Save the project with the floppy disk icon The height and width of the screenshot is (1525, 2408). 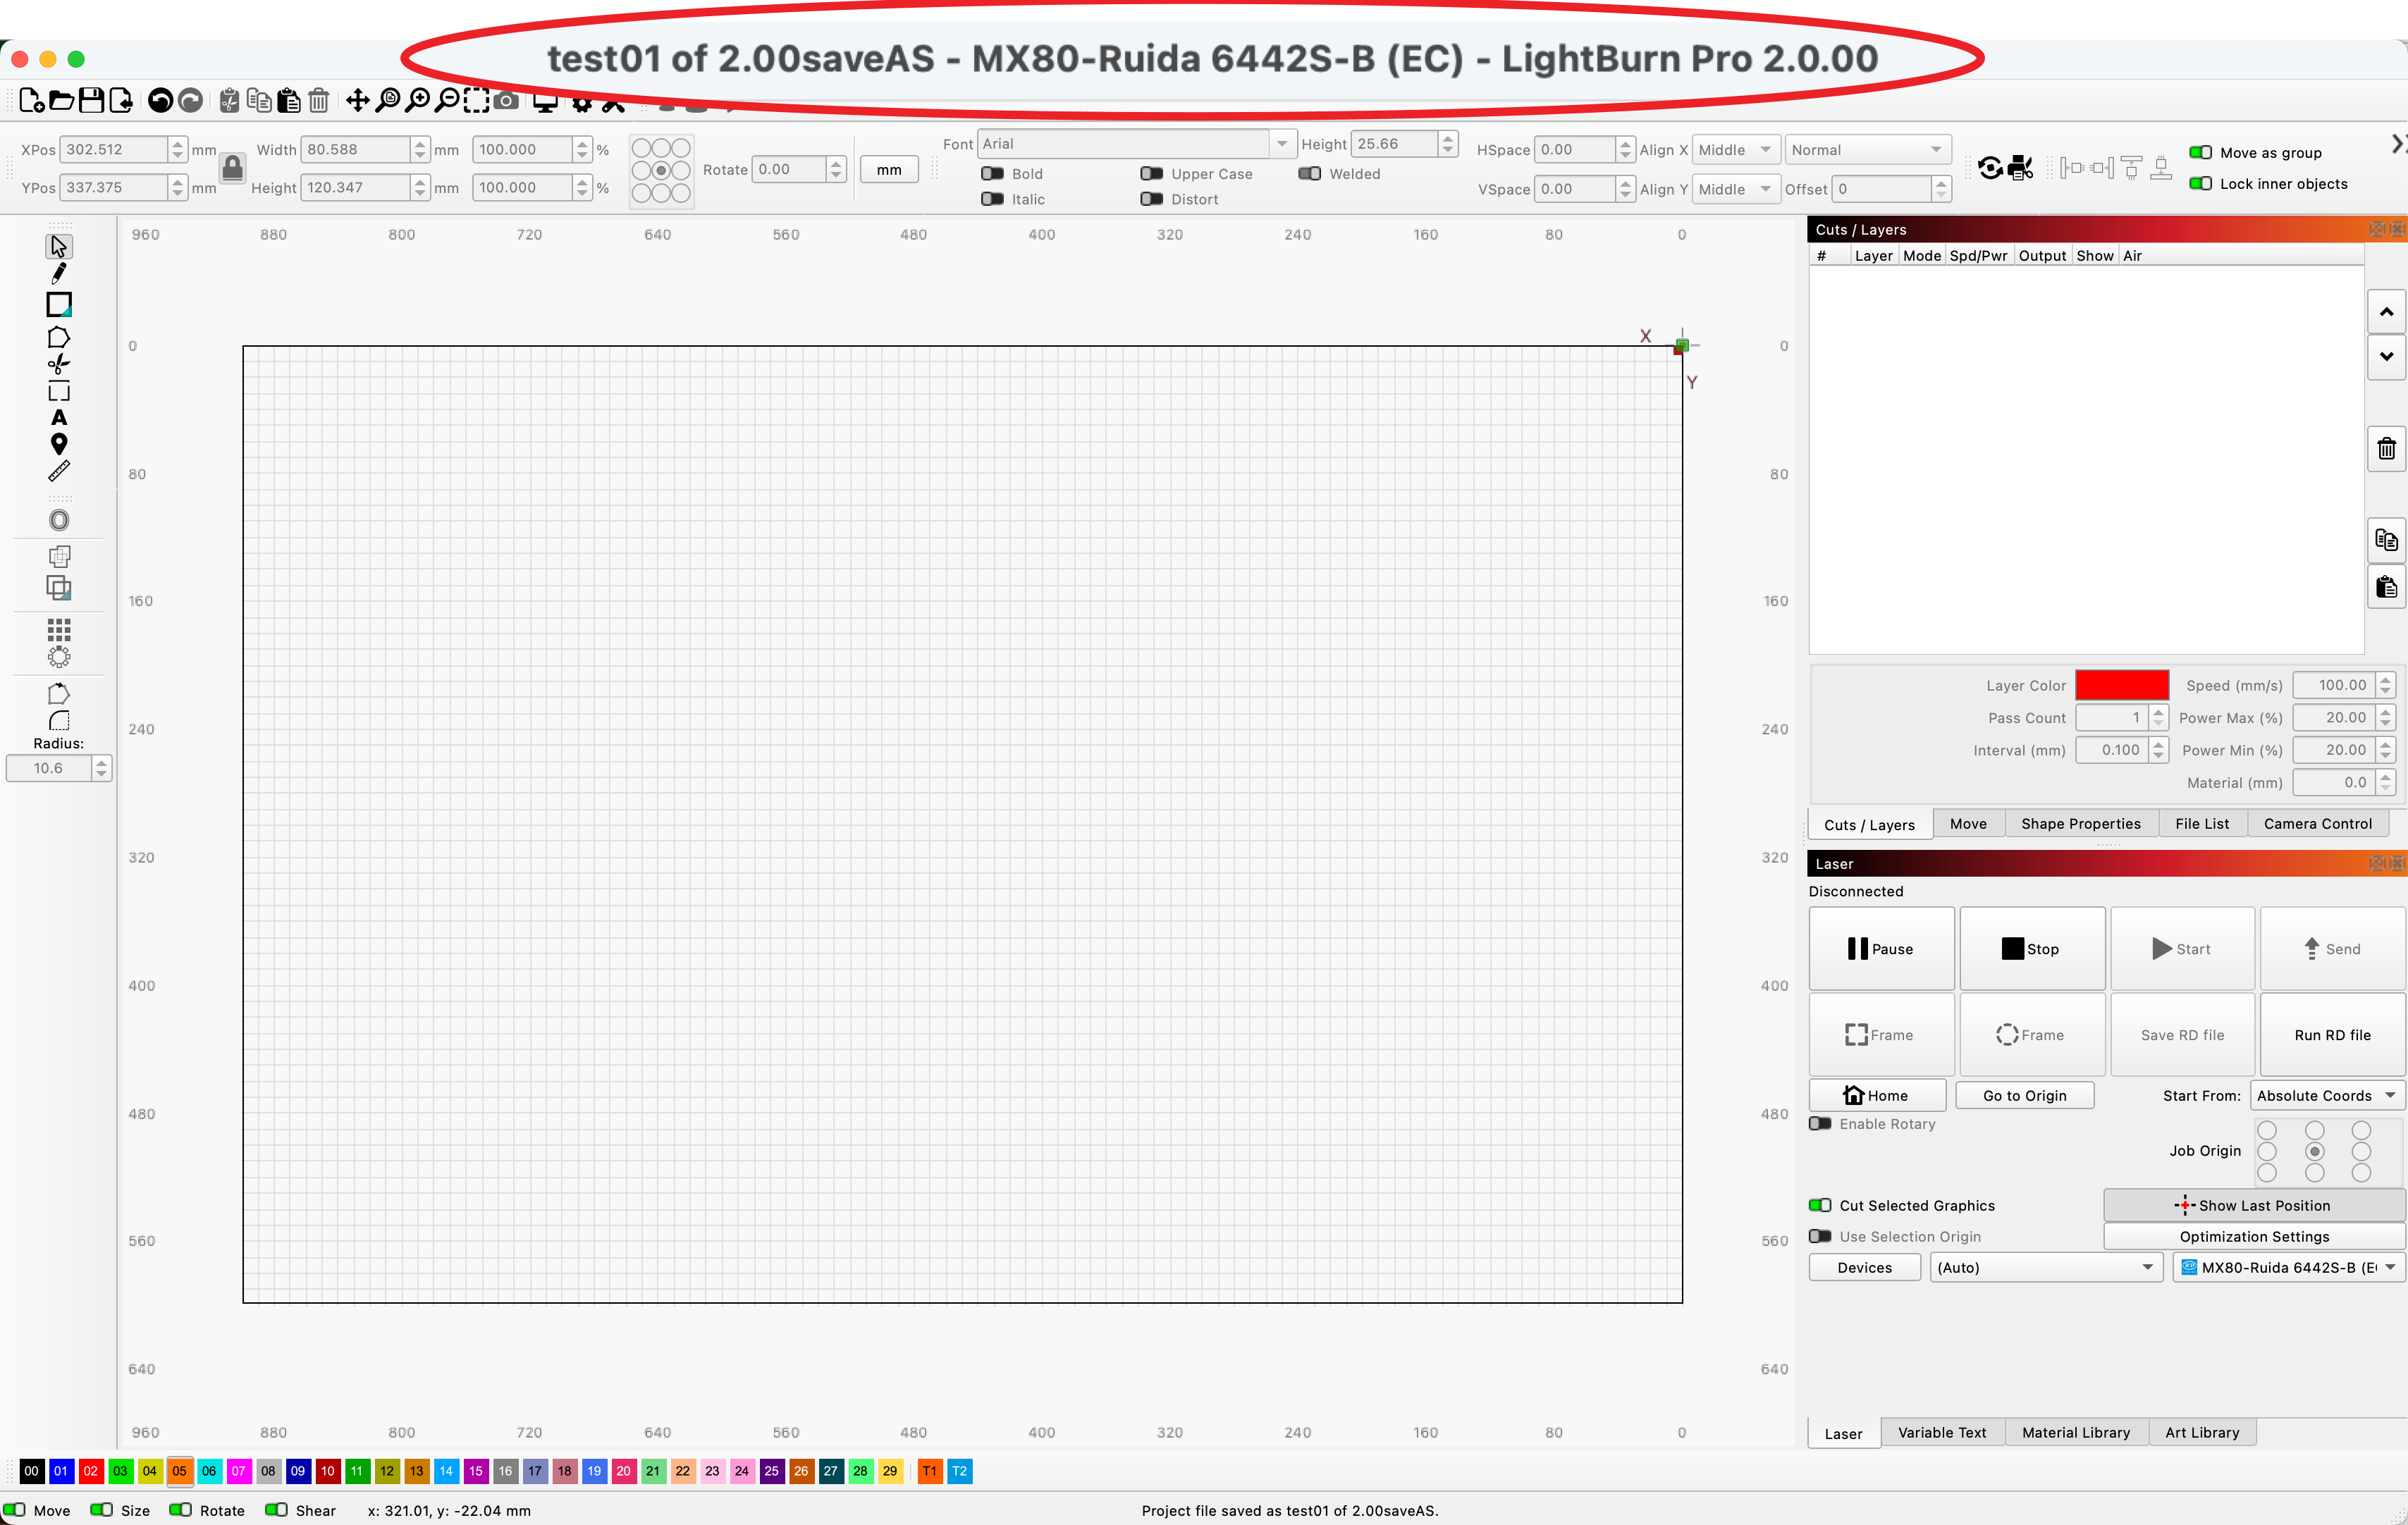(x=91, y=100)
